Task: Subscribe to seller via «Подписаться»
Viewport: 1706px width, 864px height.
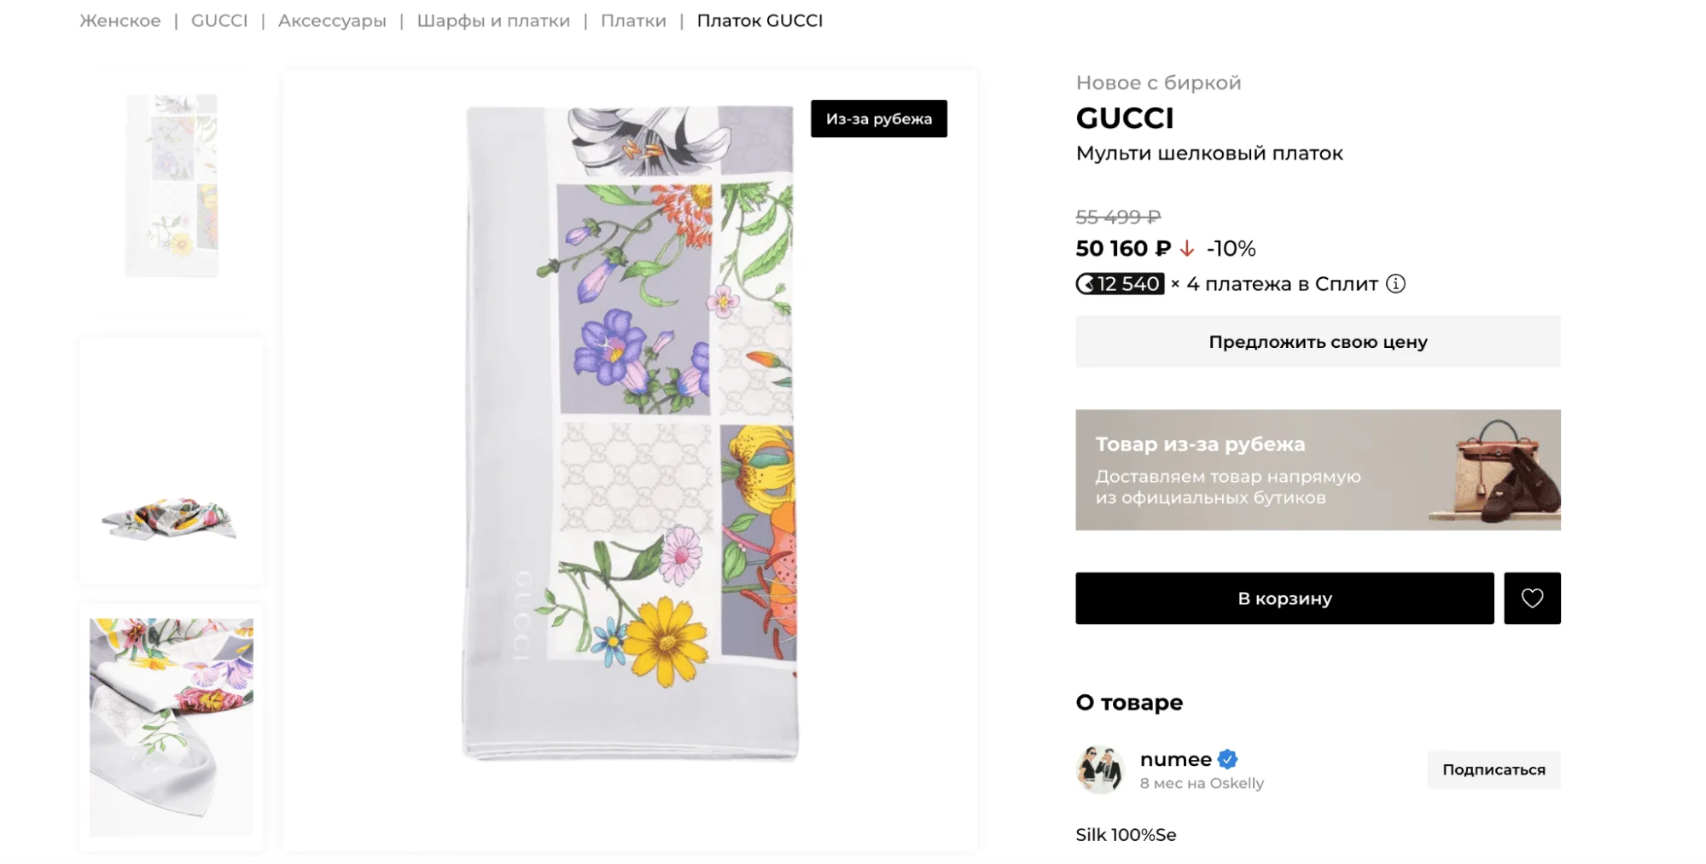Action: coord(1493,769)
